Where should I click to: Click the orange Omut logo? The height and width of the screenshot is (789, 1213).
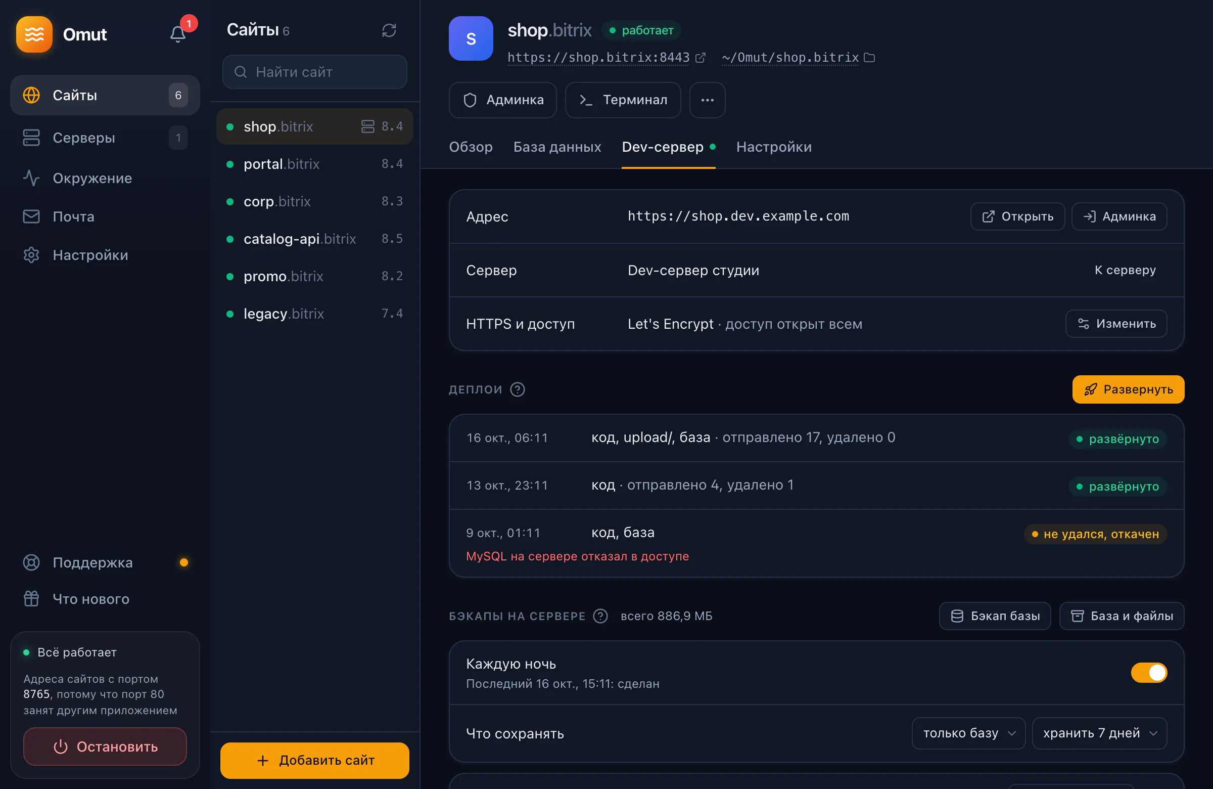click(34, 34)
